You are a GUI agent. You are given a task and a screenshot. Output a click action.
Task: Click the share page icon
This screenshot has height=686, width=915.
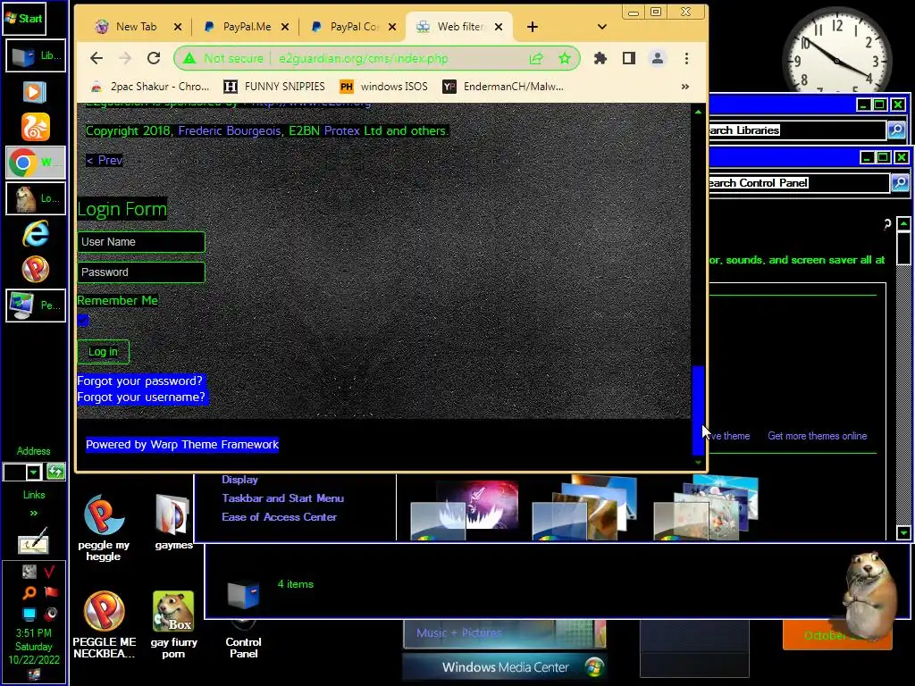pos(536,58)
